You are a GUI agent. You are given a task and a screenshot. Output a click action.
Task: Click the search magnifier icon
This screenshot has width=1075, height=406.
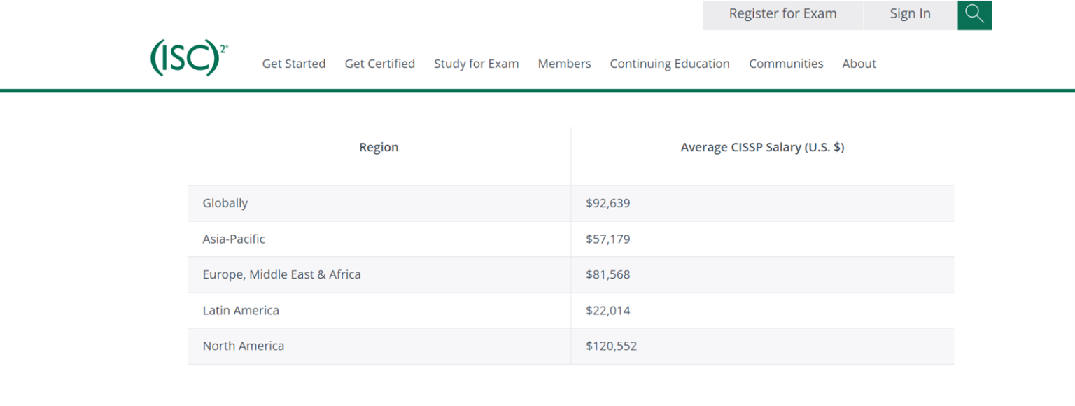tap(974, 13)
